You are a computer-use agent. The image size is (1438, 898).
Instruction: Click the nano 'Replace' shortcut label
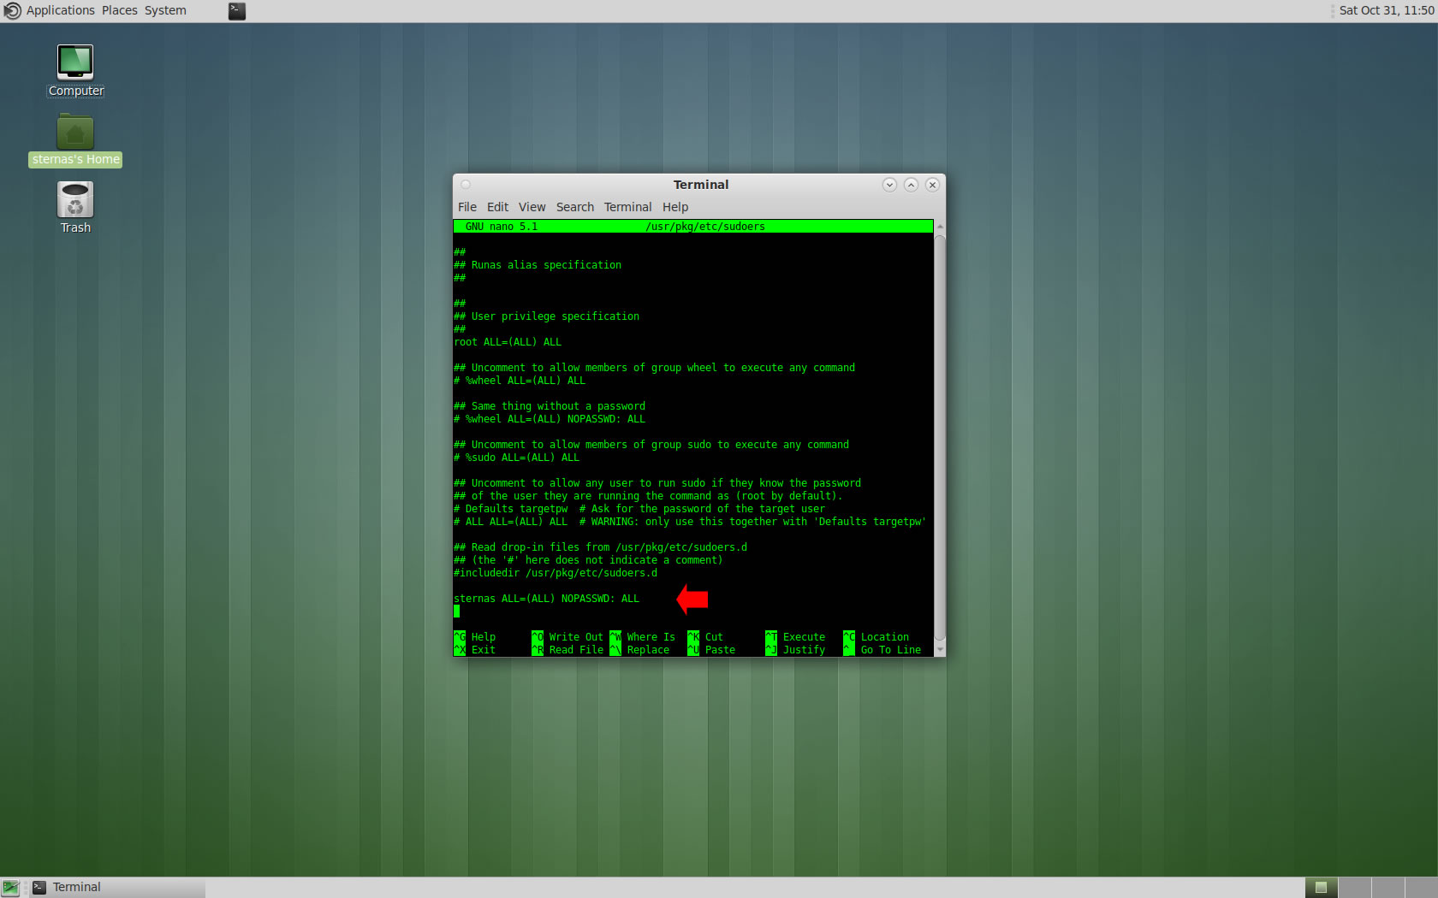coord(648,650)
